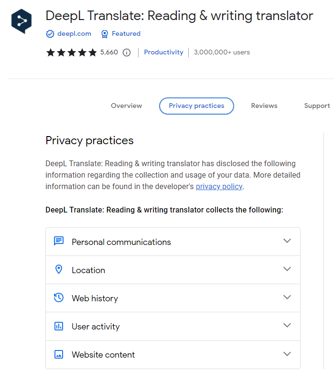This screenshot has width=334, height=382.
Task: Click the Privacy practices heading
Action: click(x=89, y=141)
